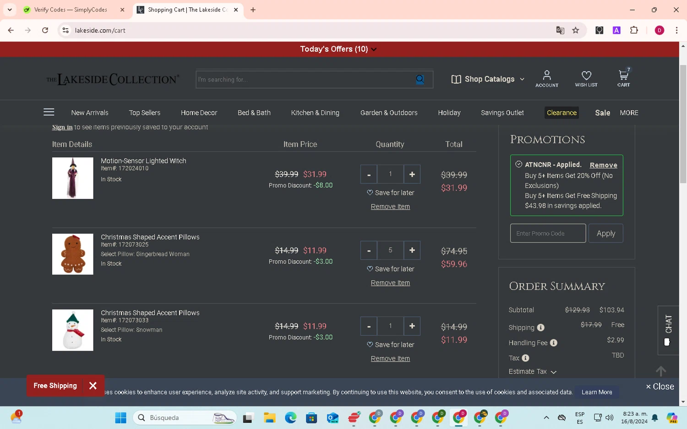687x429 pixels.
Task: Open the Kitchen & Dining menu
Action: pos(315,113)
